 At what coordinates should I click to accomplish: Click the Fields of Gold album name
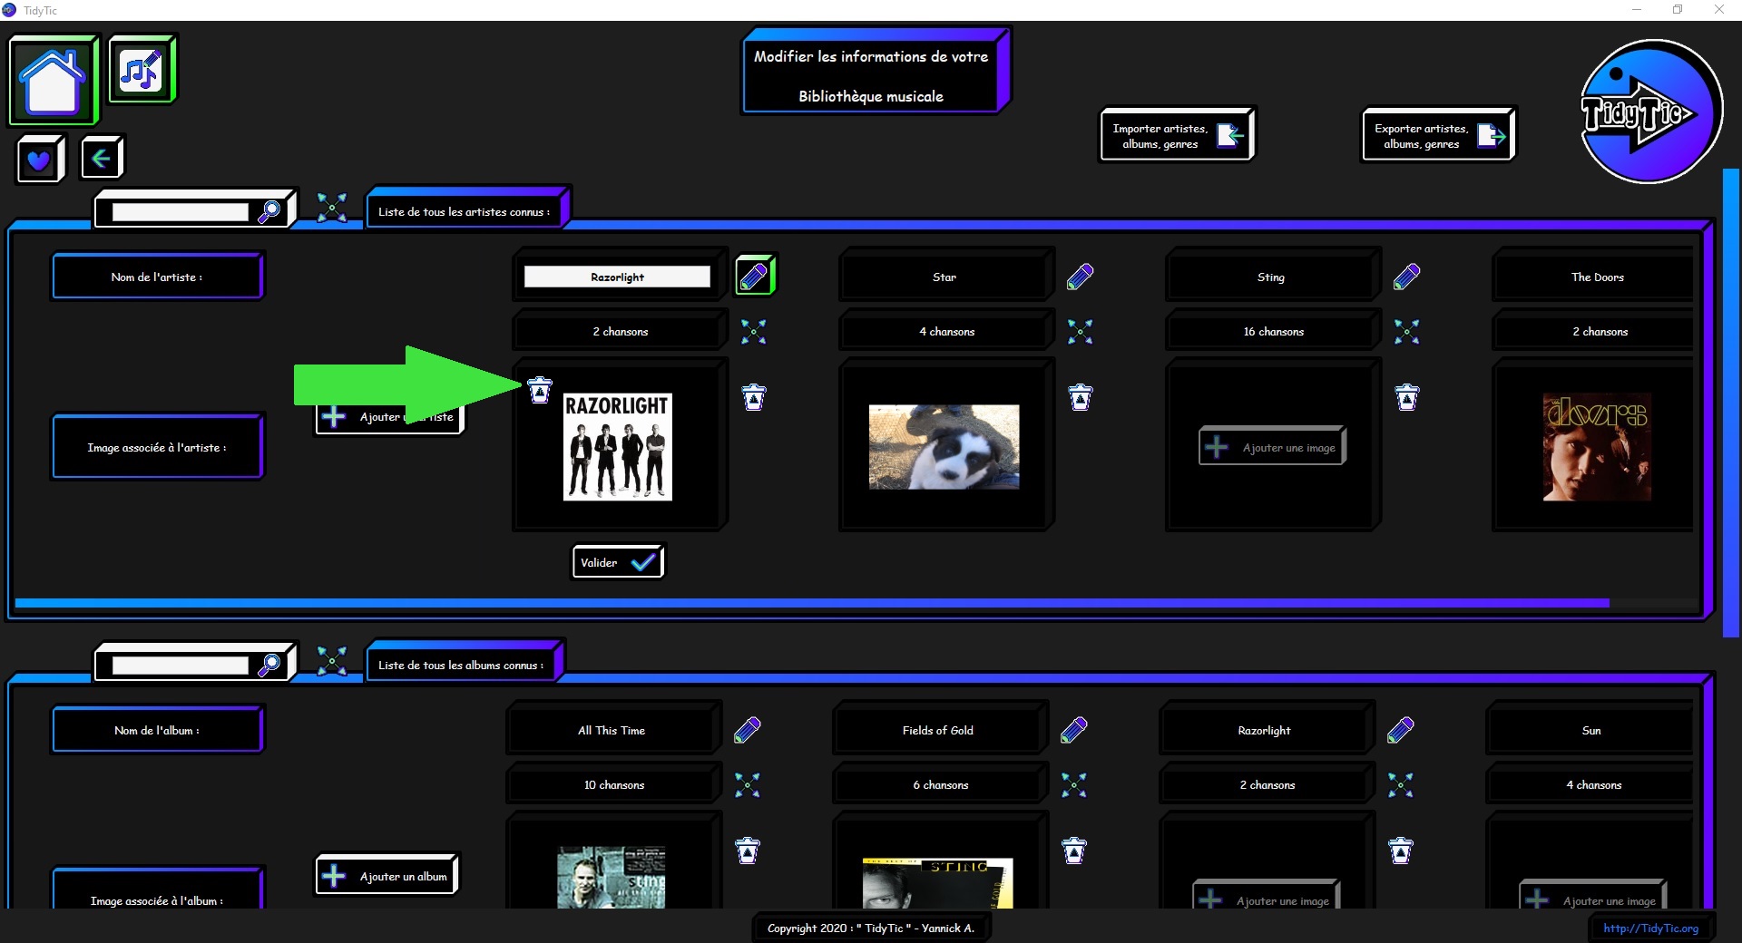pyautogui.click(x=938, y=730)
